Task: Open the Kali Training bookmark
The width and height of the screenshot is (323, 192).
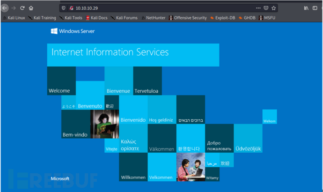Action: point(42,18)
